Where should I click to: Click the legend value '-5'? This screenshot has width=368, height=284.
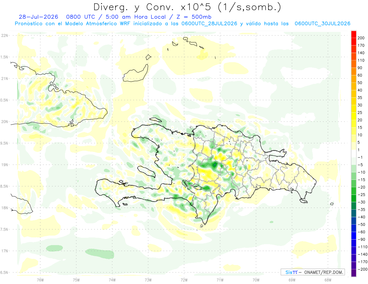pos(361,165)
